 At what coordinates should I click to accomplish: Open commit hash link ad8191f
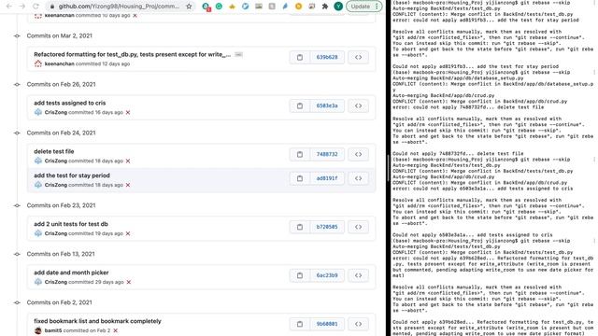pos(327,178)
